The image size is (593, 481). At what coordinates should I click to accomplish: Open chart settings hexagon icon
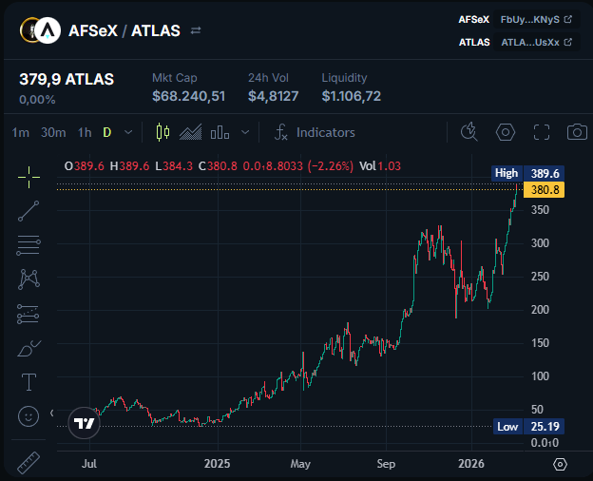[506, 132]
